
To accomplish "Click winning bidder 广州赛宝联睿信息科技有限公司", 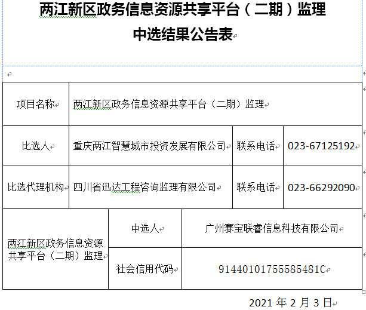I will 272,228.
